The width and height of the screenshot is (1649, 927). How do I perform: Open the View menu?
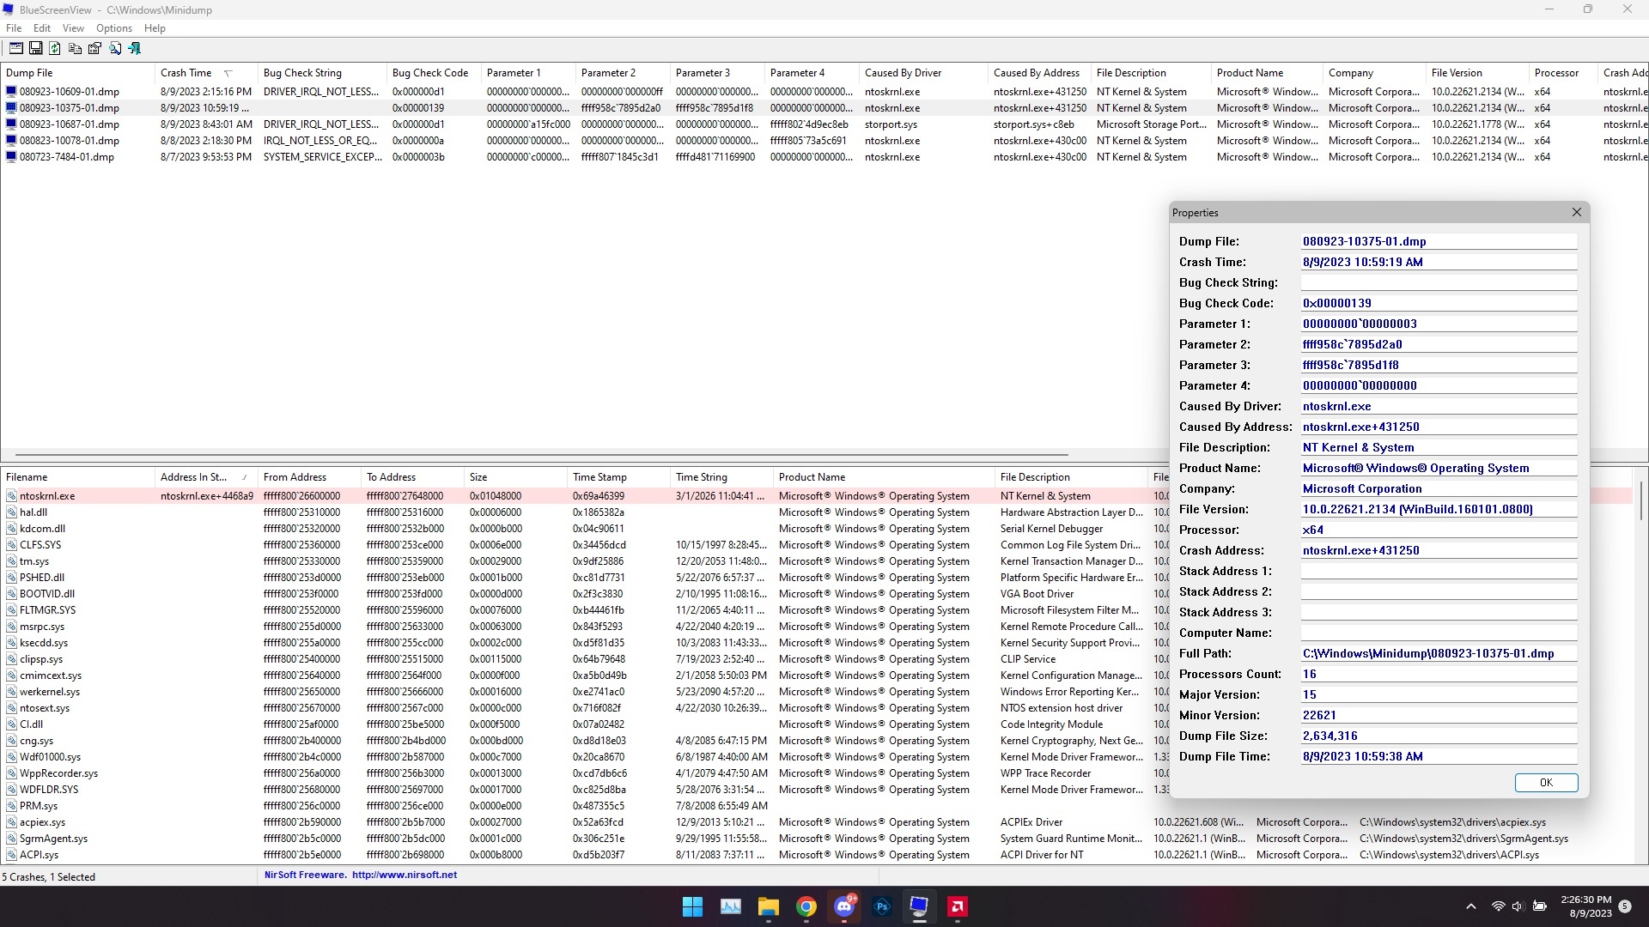coord(74,28)
